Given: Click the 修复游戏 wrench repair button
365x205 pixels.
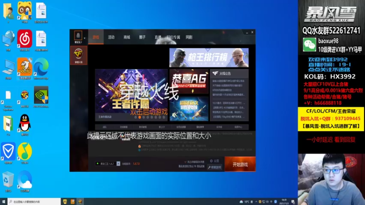Looking at the screenshot, I should (x=214, y=167).
